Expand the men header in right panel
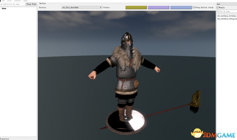The image size is (237, 140). click(227, 4)
